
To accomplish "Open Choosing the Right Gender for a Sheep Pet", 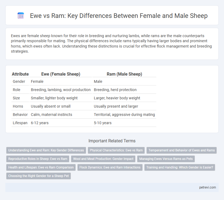I will (38, 176).
